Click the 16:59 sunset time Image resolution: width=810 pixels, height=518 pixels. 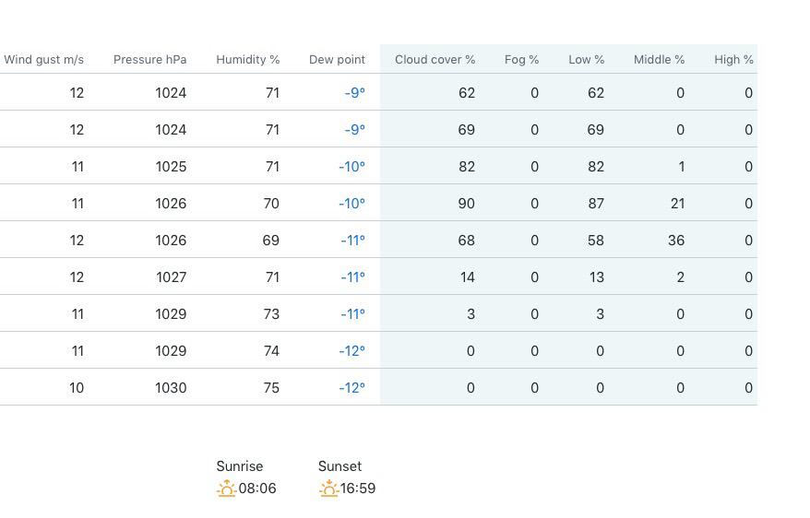click(x=358, y=489)
